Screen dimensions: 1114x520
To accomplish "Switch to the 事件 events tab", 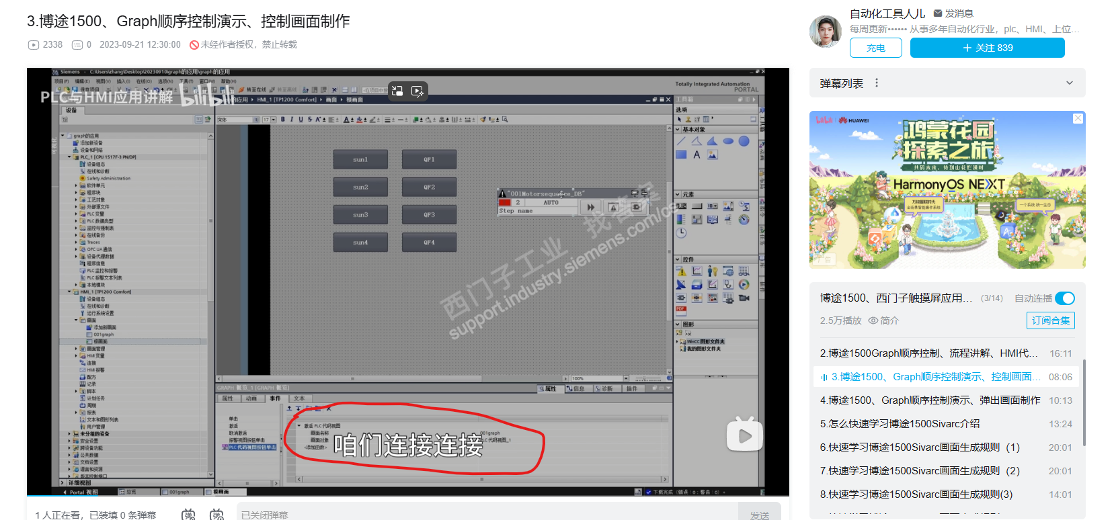I will coord(275,398).
